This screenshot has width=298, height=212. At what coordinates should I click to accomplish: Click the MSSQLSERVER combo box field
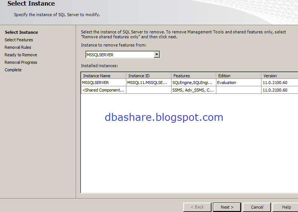click(123, 54)
